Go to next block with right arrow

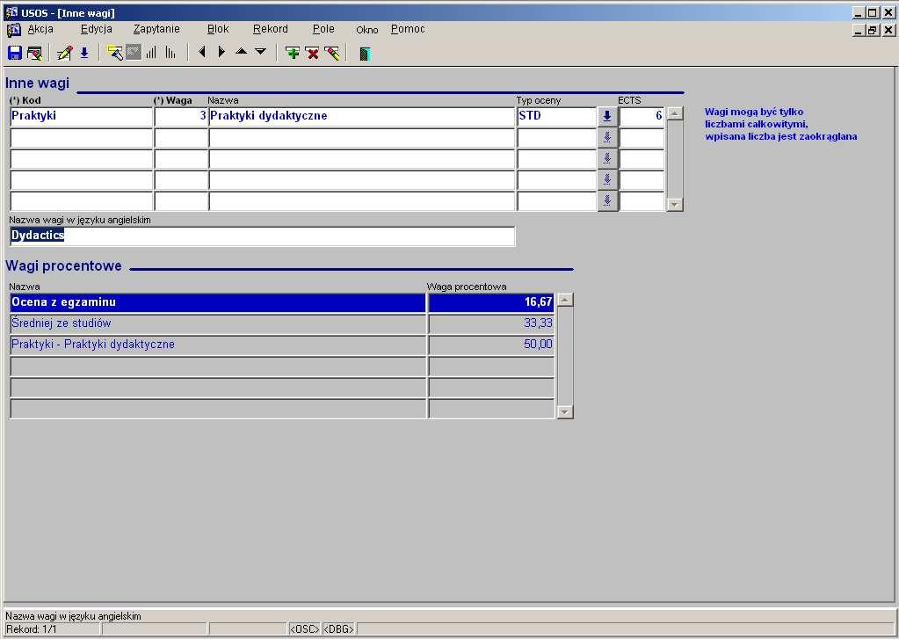(221, 52)
